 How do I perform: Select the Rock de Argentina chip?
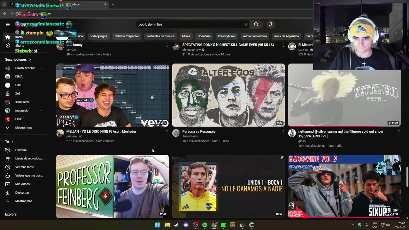(287, 36)
